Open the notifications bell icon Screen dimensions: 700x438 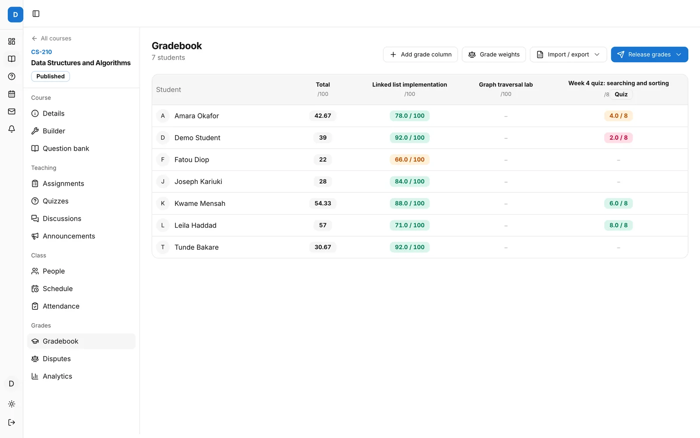12,129
